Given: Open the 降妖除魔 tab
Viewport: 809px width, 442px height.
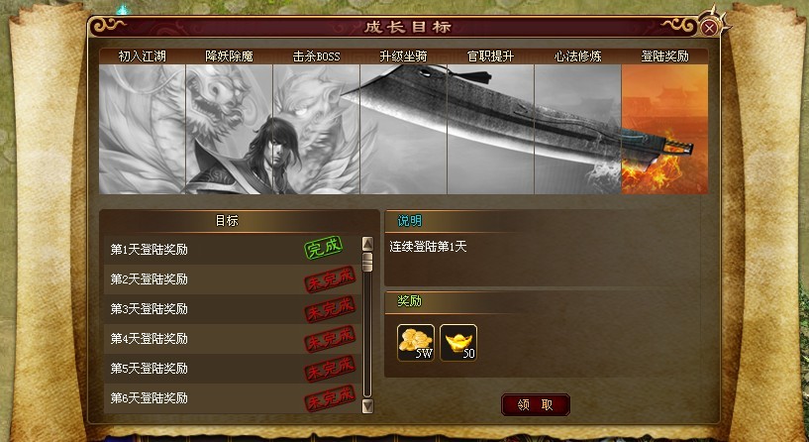Looking at the screenshot, I should [229, 55].
